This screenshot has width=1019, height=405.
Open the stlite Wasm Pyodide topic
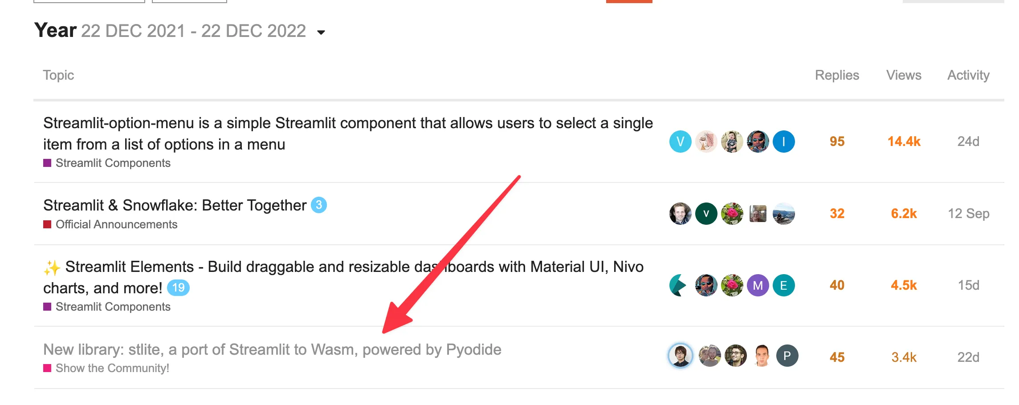272,350
